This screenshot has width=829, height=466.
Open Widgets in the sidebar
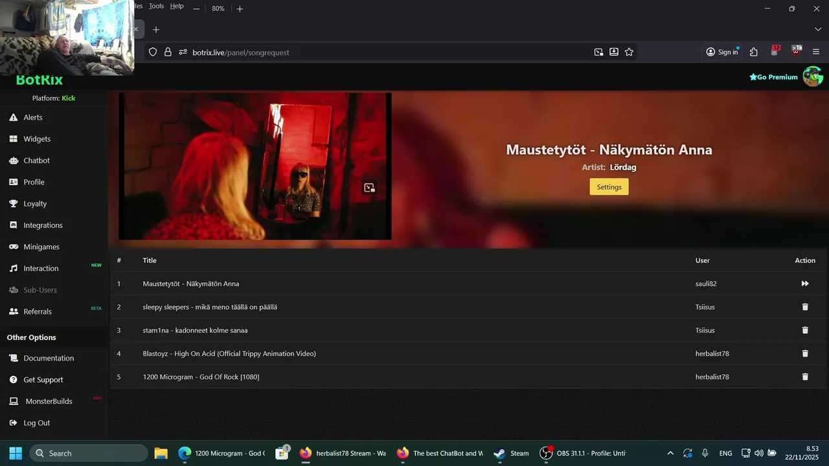tap(37, 139)
